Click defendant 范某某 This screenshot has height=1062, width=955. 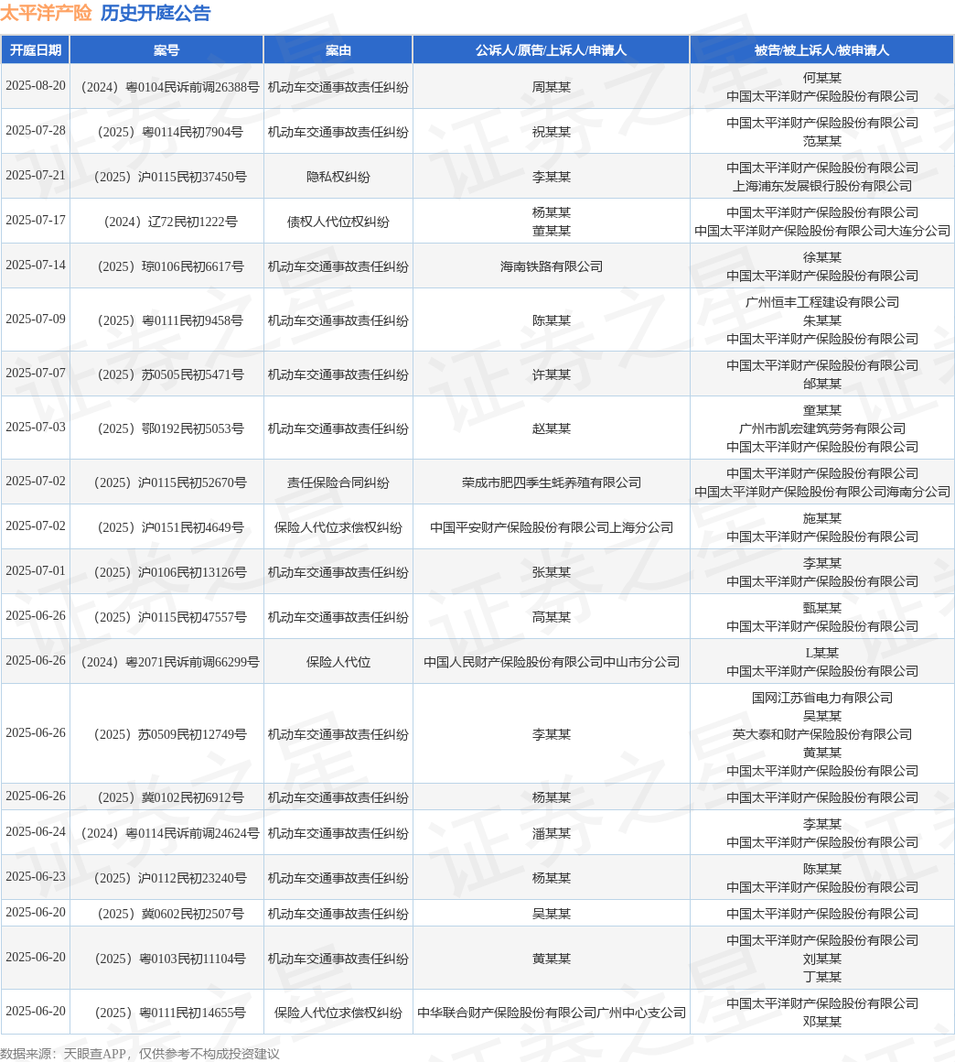coord(821,141)
